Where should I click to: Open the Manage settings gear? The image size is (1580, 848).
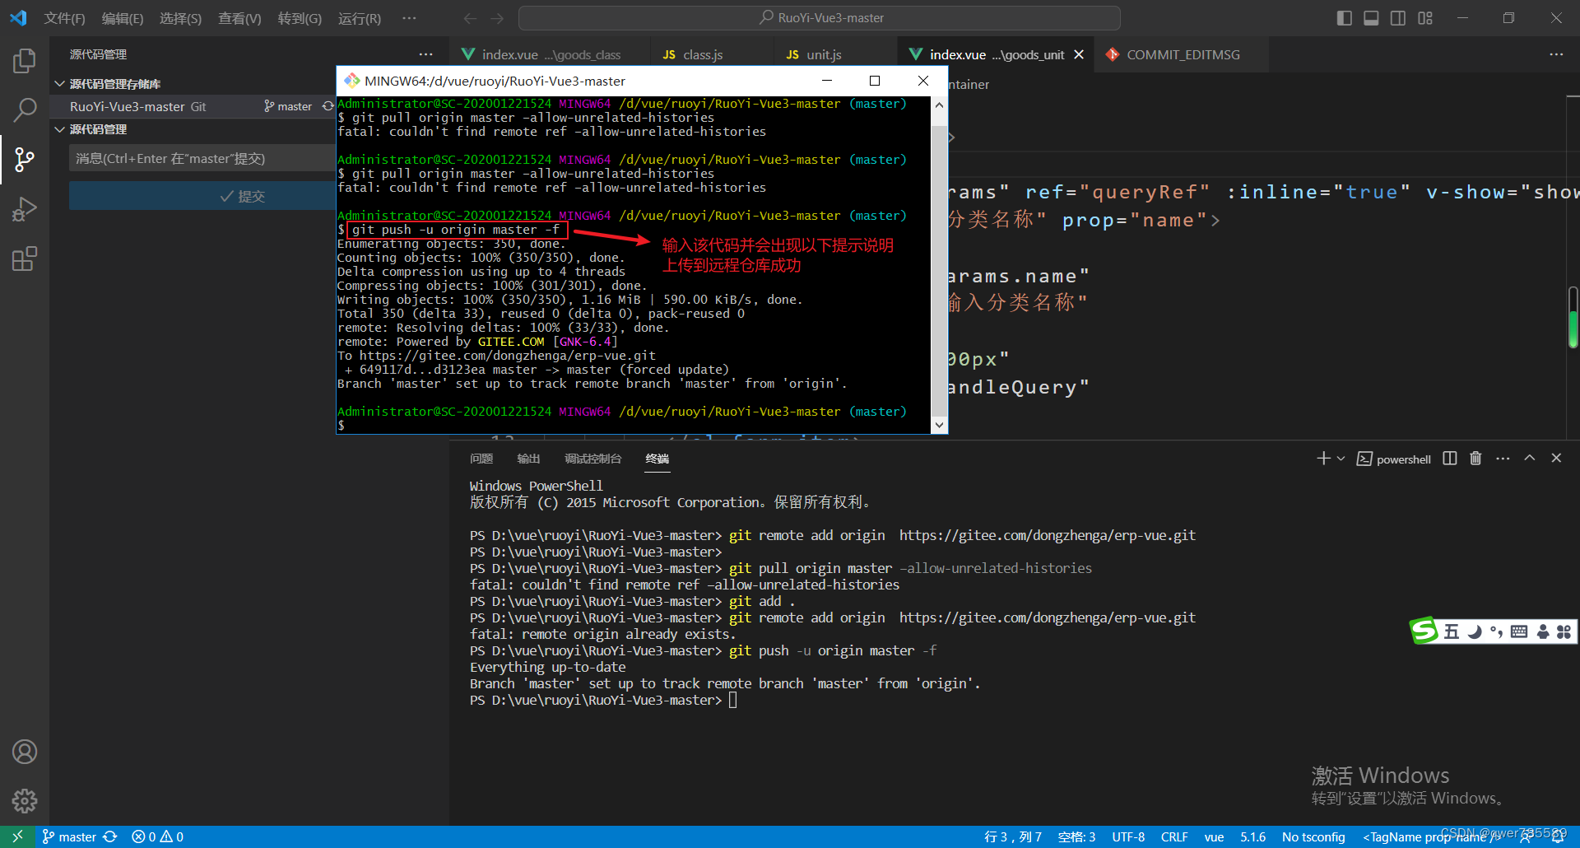point(25,800)
